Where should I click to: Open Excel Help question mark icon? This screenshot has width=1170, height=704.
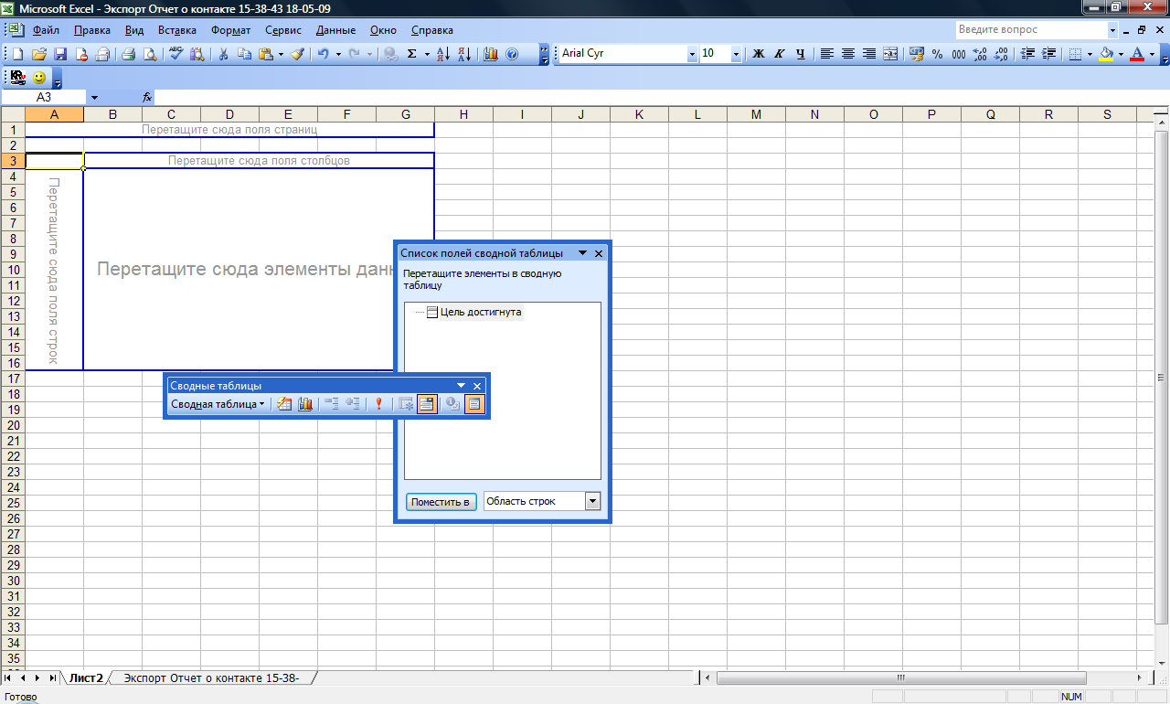coord(512,54)
